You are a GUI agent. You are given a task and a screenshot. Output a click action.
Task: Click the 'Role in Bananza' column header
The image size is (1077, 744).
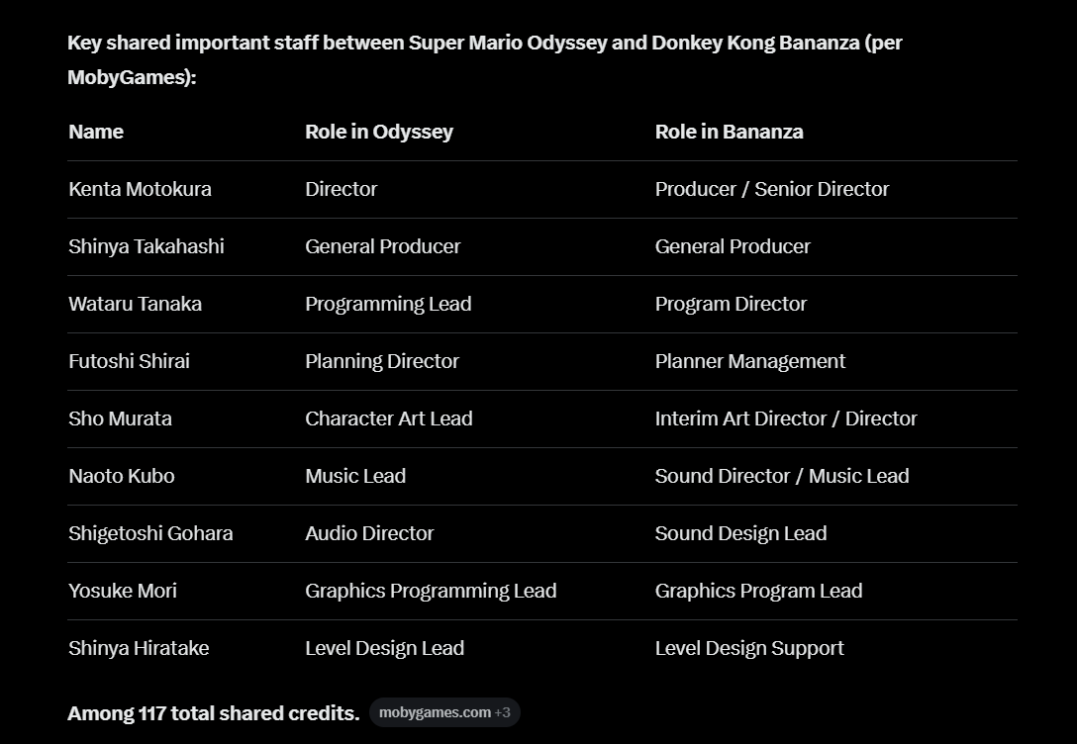tap(729, 132)
